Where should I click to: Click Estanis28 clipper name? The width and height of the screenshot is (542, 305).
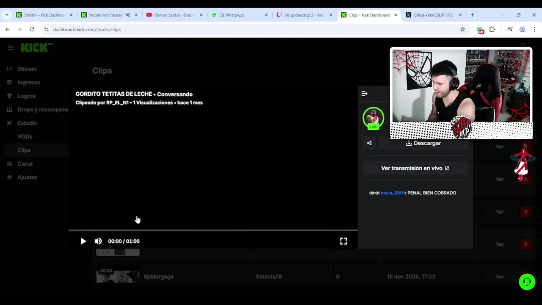click(269, 277)
